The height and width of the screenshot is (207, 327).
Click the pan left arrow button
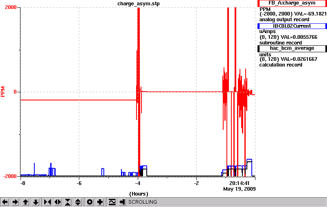5,202
